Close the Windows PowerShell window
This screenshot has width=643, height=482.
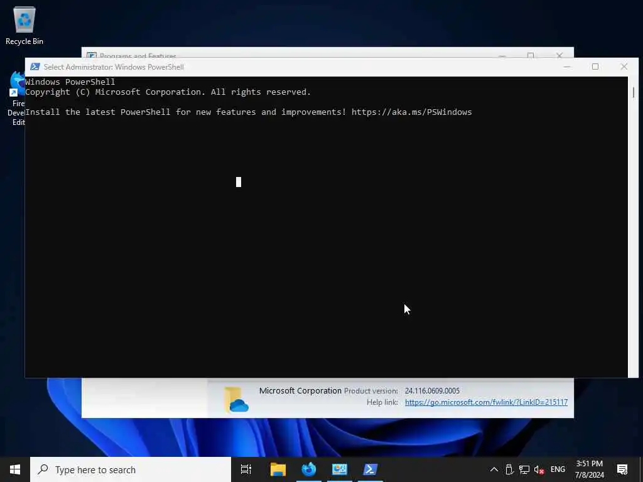[624, 67]
